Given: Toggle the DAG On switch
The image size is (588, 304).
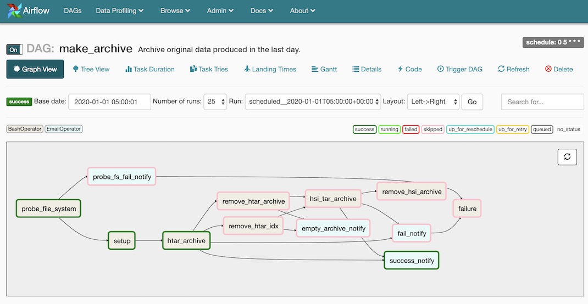Looking at the screenshot, I should click(15, 49).
